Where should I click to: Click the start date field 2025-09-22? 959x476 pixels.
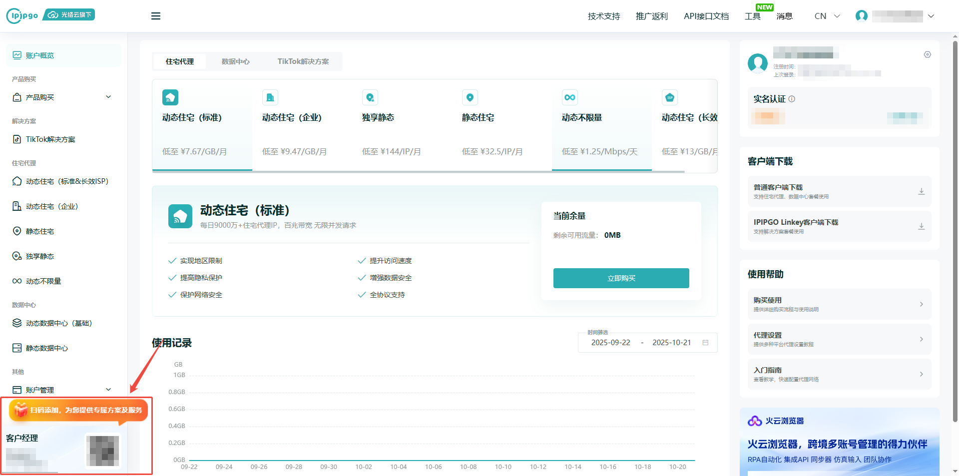click(x=610, y=343)
